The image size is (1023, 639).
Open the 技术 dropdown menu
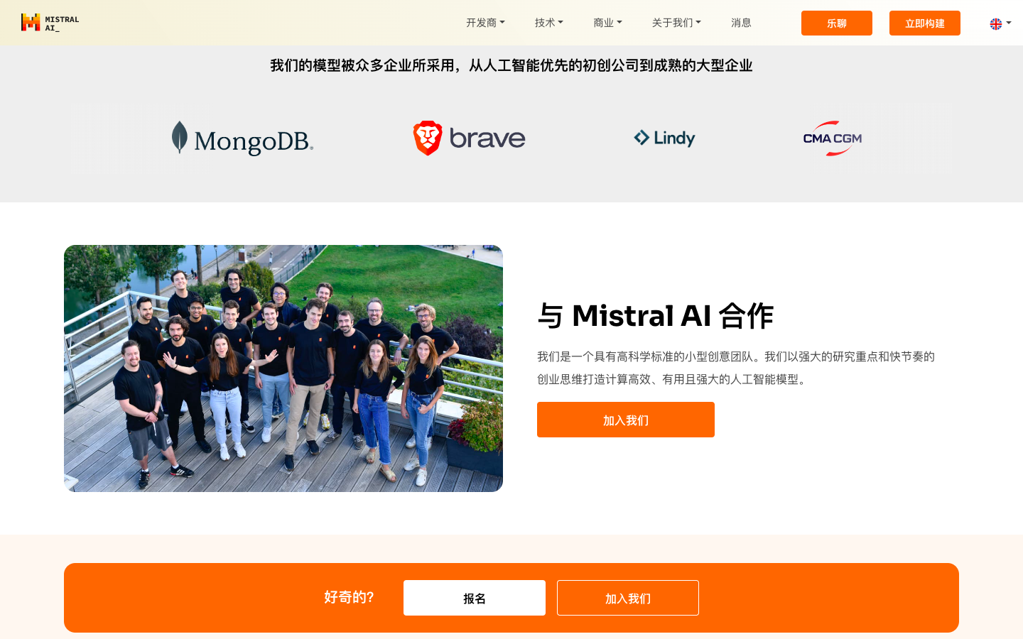[548, 23]
